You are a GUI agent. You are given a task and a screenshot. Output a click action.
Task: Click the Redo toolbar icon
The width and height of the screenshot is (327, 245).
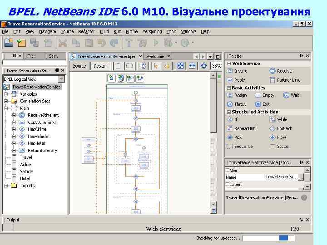coord(114,43)
